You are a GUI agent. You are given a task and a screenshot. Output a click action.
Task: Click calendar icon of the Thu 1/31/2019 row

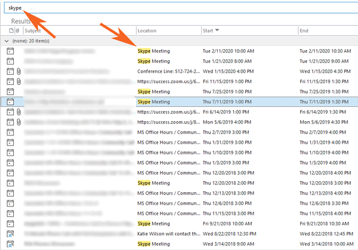(10, 143)
